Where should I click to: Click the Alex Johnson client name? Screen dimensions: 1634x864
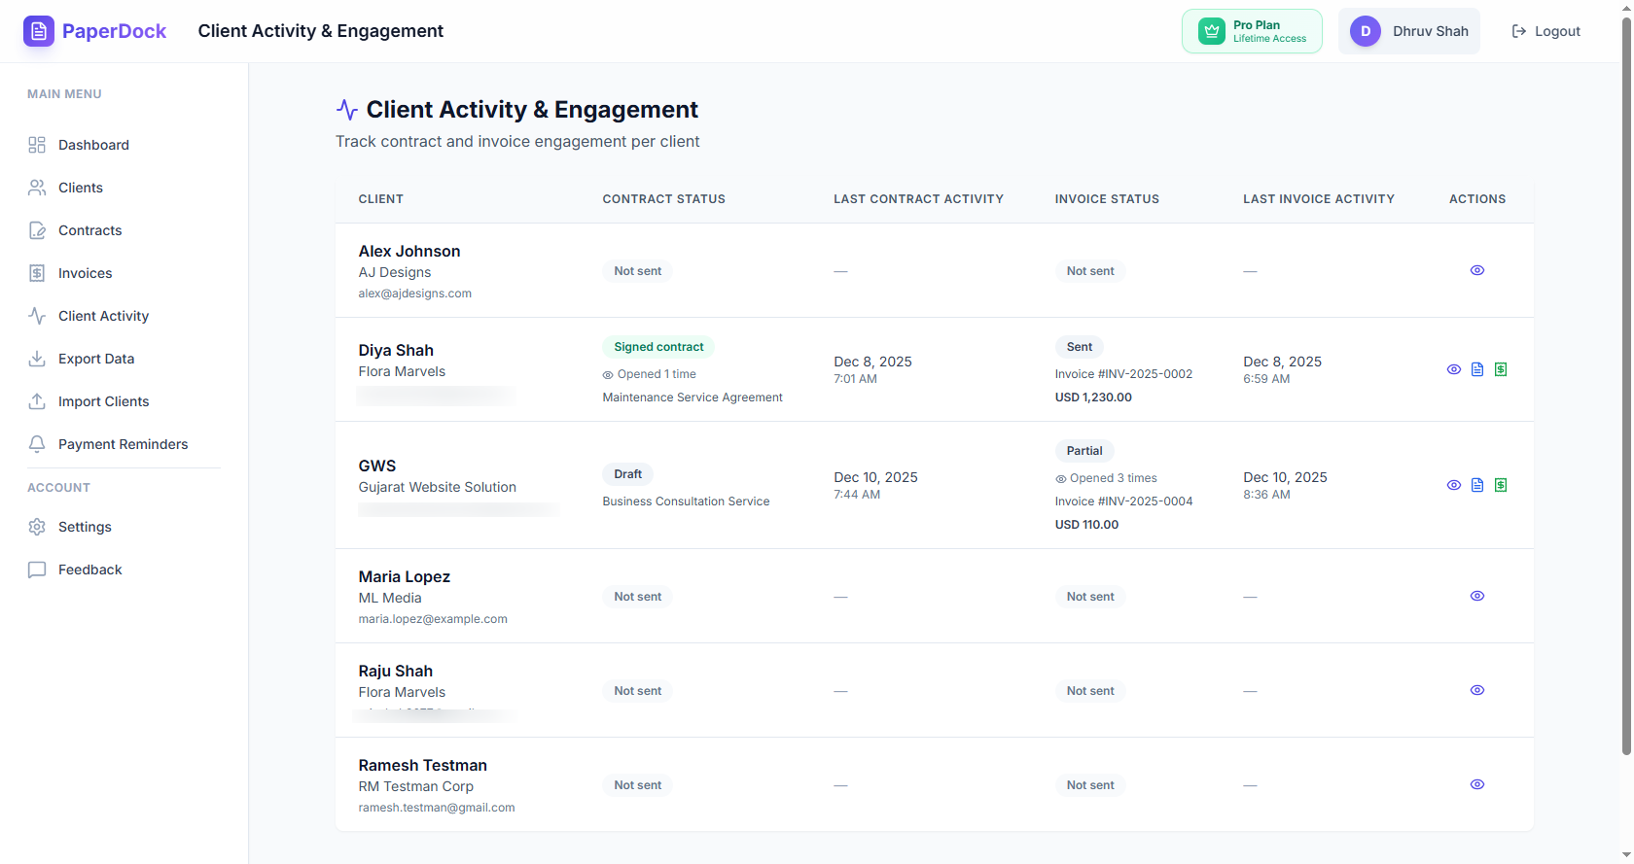[x=409, y=251]
